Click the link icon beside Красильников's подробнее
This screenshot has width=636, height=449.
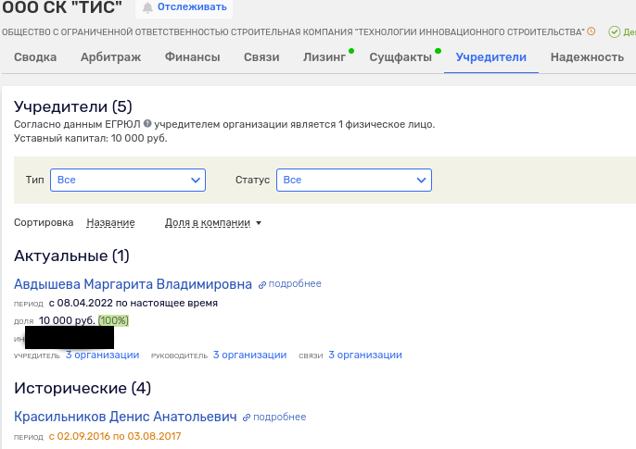[x=247, y=418]
